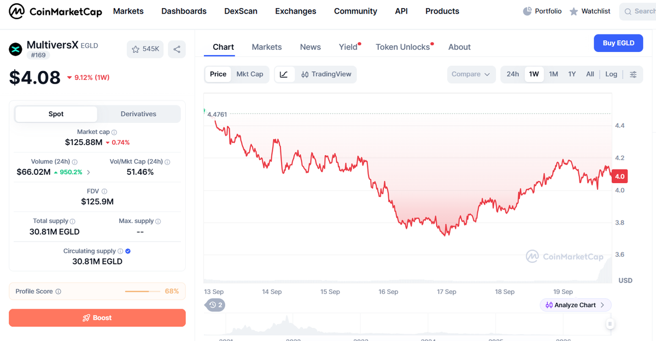This screenshot has width=656, height=341.
Task: Click the $4.08 price text
Action: [35, 77]
